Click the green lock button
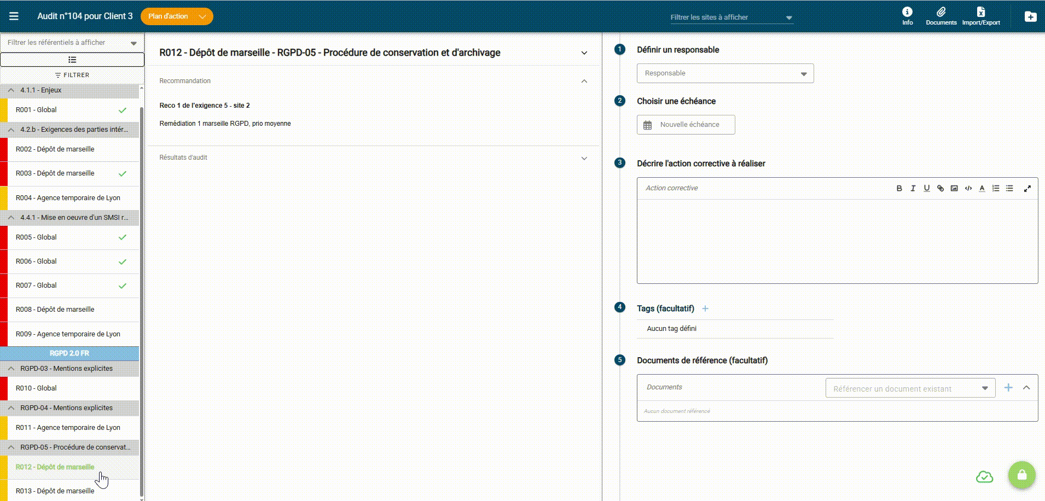Screen dimensions: 1045x501 1021,475
